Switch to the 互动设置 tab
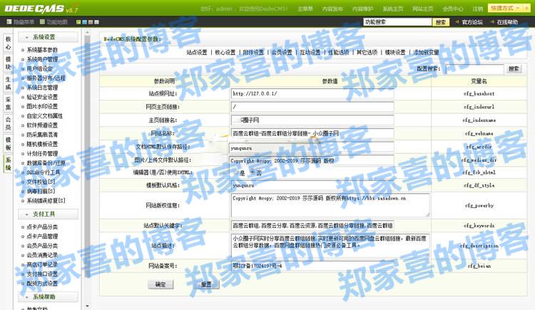535x310 pixels. [310, 52]
